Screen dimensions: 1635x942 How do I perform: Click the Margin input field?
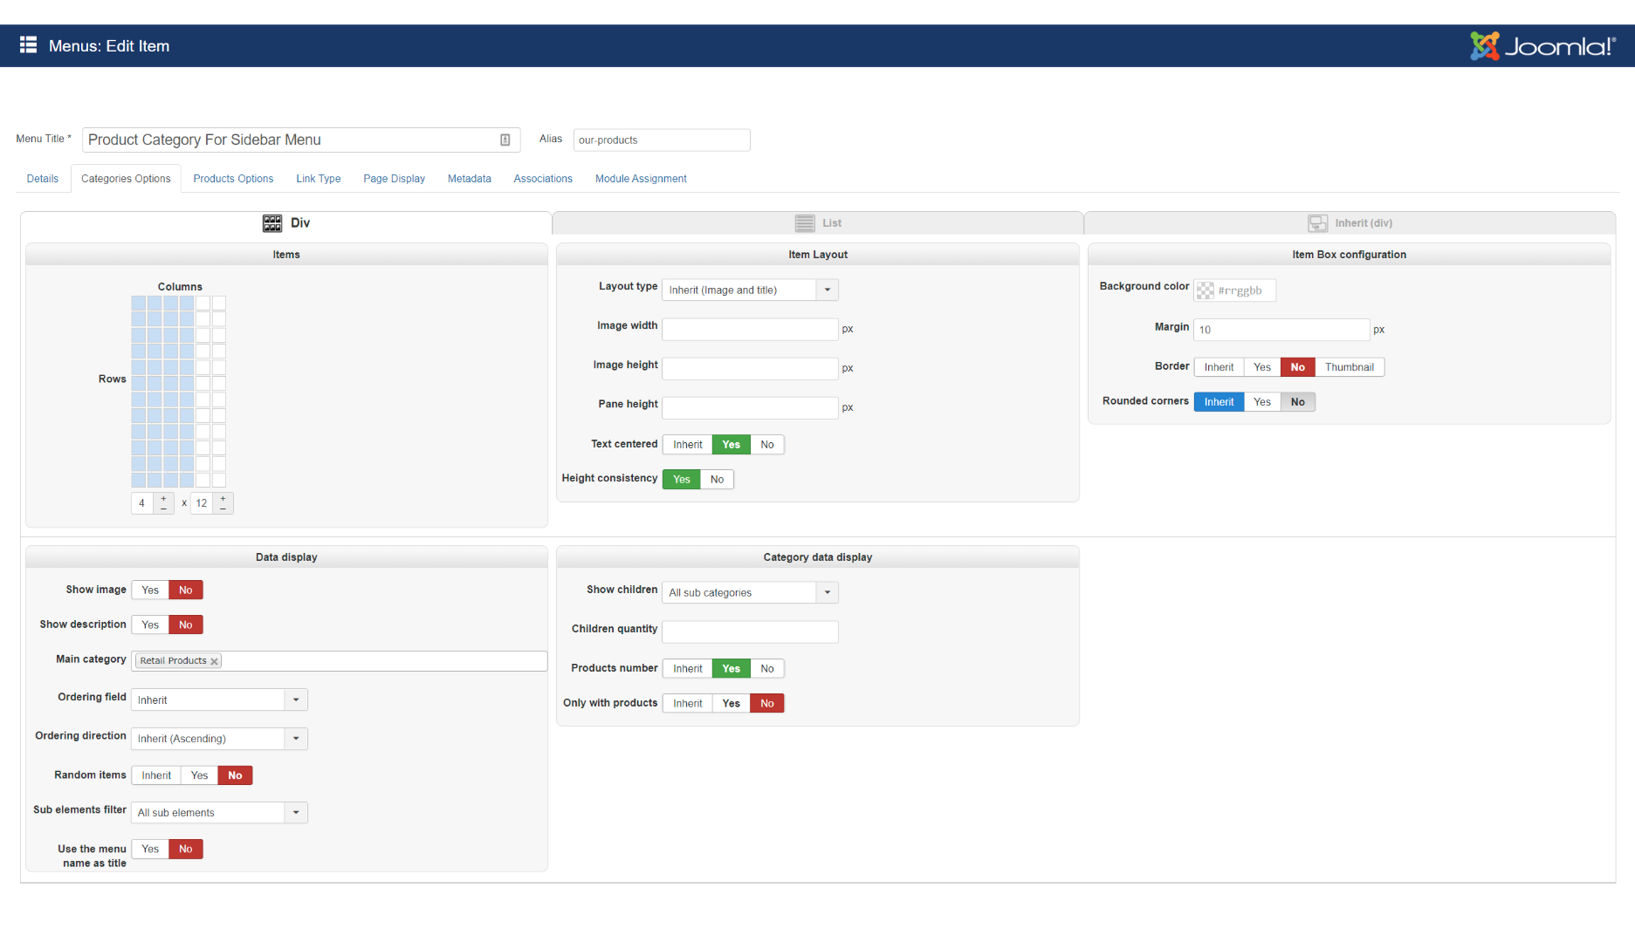pyautogui.click(x=1281, y=330)
